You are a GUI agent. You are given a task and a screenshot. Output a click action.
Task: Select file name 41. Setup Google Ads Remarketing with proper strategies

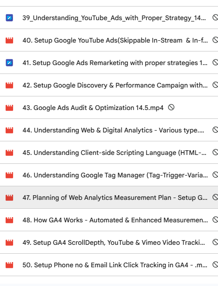(x=115, y=63)
